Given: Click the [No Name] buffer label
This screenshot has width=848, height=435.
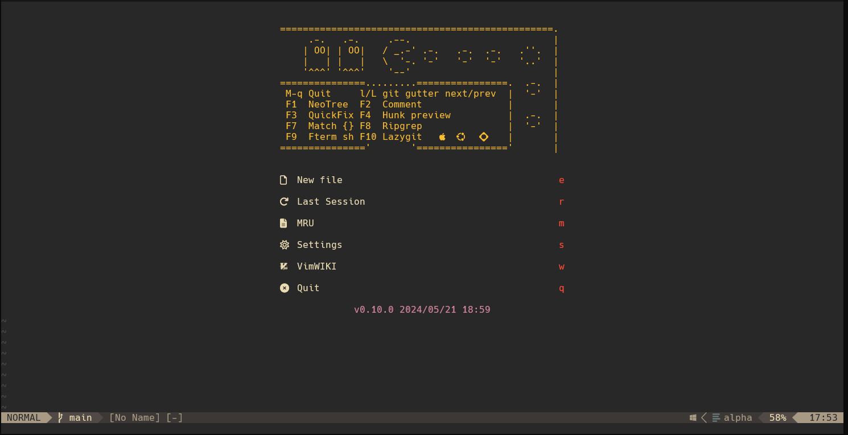Looking at the screenshot, I should click(x=135, y=418).
